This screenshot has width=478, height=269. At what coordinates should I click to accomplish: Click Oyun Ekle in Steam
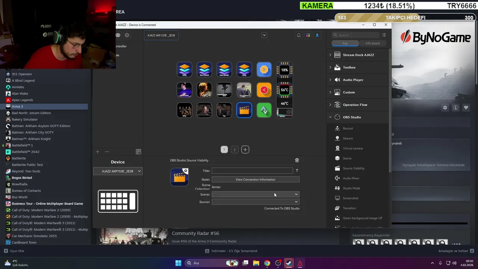[x=14, y=251]
